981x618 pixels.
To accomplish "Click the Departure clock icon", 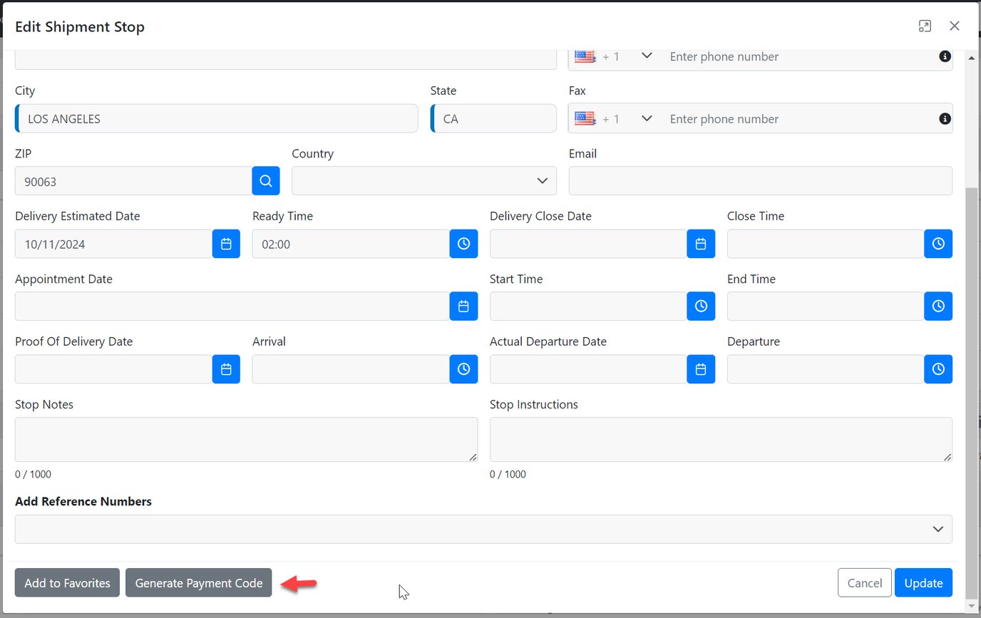I will click(x=938, y=369).
